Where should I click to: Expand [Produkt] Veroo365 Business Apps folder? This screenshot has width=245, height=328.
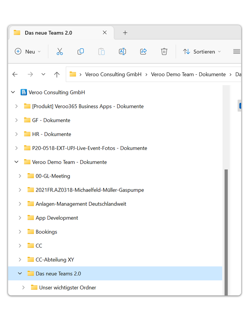[x=16, y=106]
